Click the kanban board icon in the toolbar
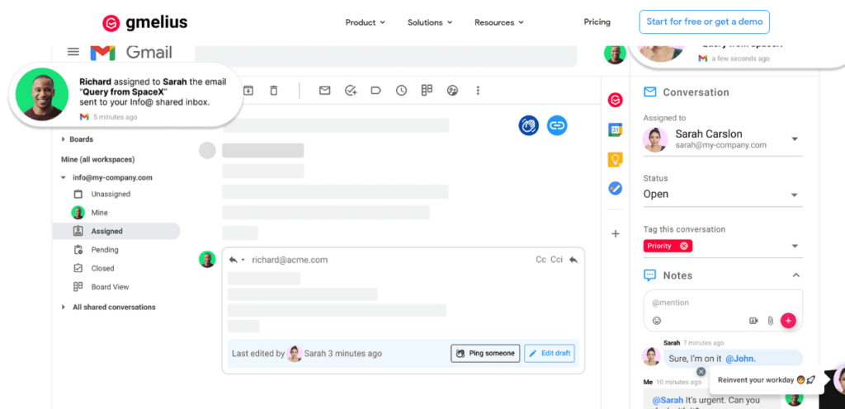This screenshot has height=409, width=845. 427,90
